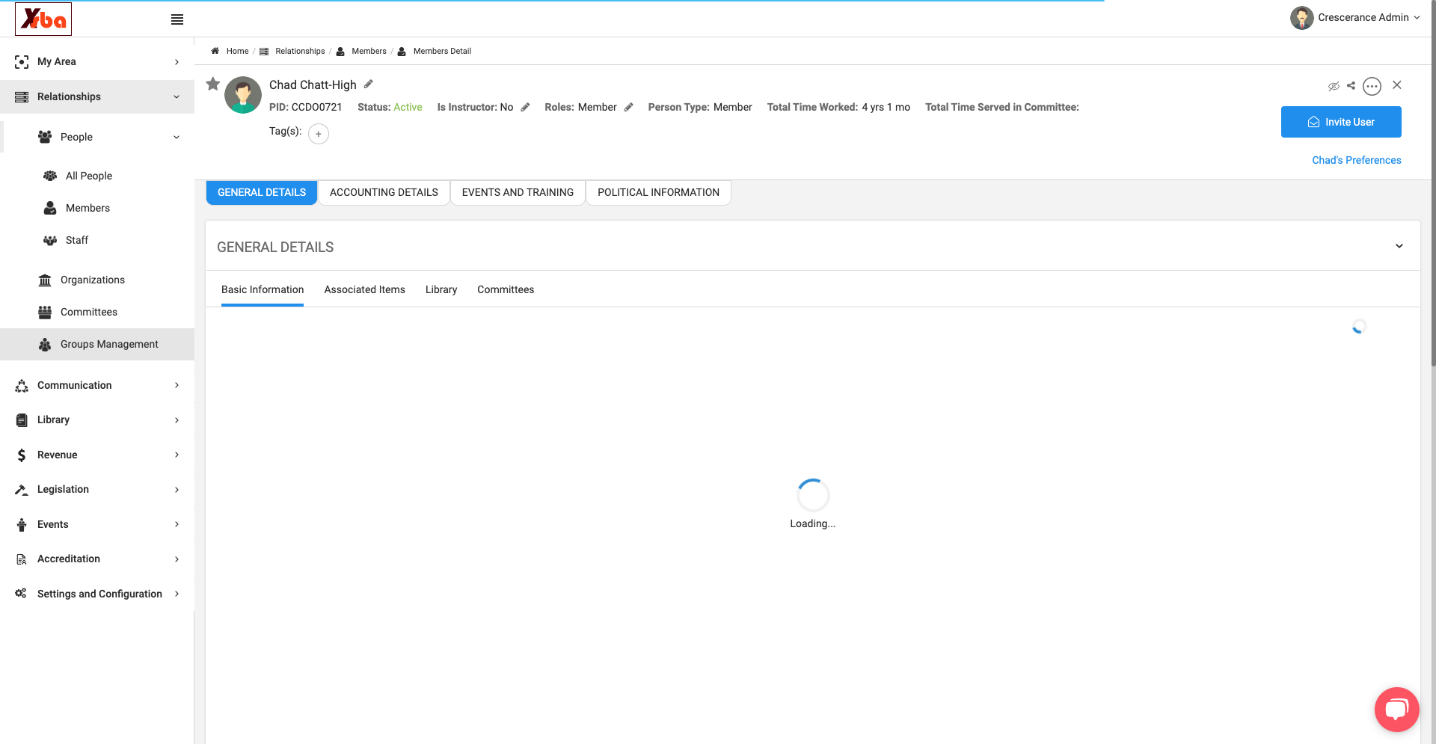Open the more options ellipsis icon
Viewport: 1436px width, 744px height.
pyautogui.click(x=1372, y=86)
